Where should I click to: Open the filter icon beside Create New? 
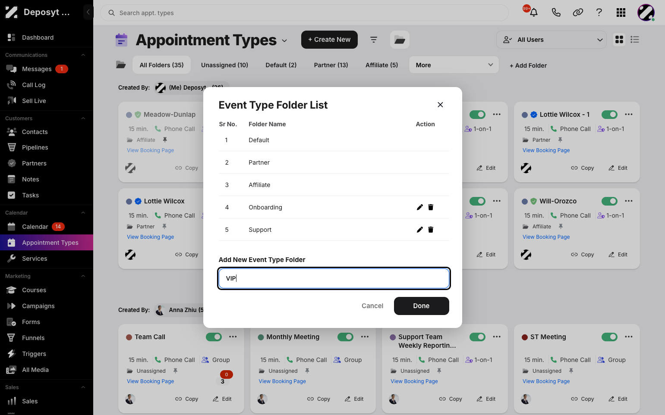coord(374,40)
